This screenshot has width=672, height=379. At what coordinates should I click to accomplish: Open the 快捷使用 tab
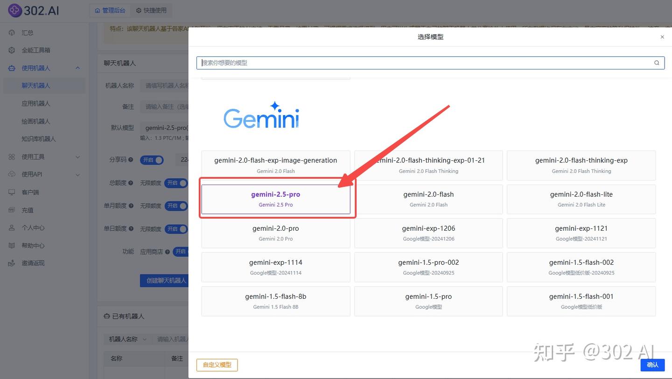point(151,10)
